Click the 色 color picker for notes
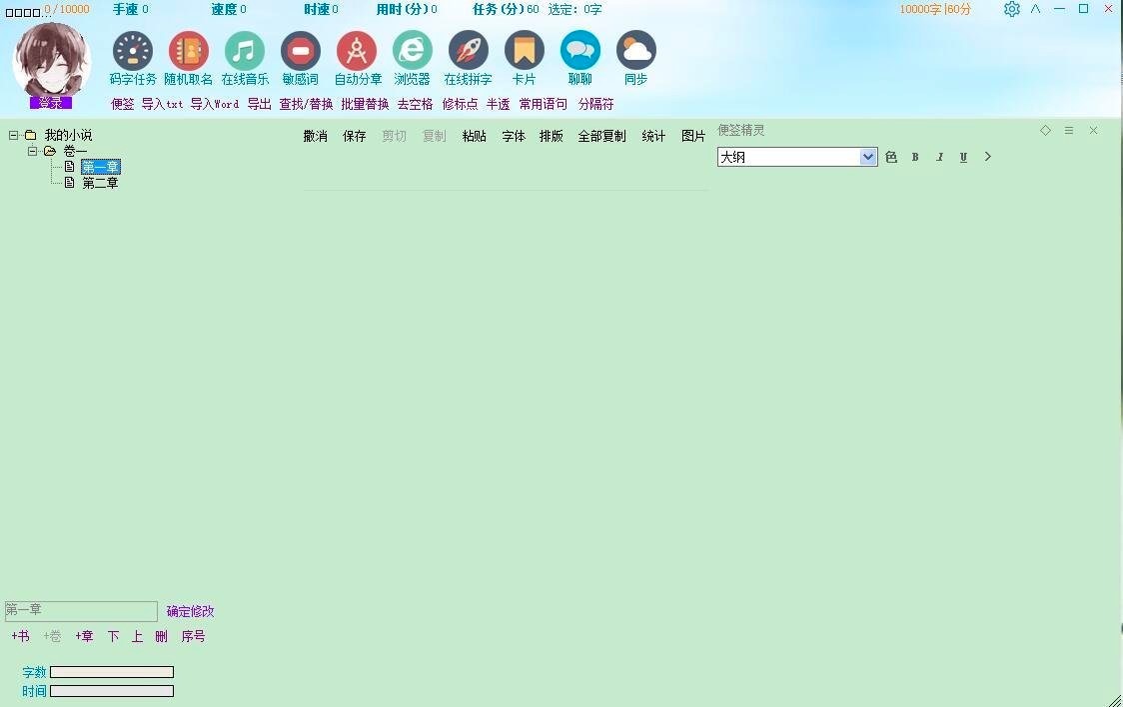 890,157
